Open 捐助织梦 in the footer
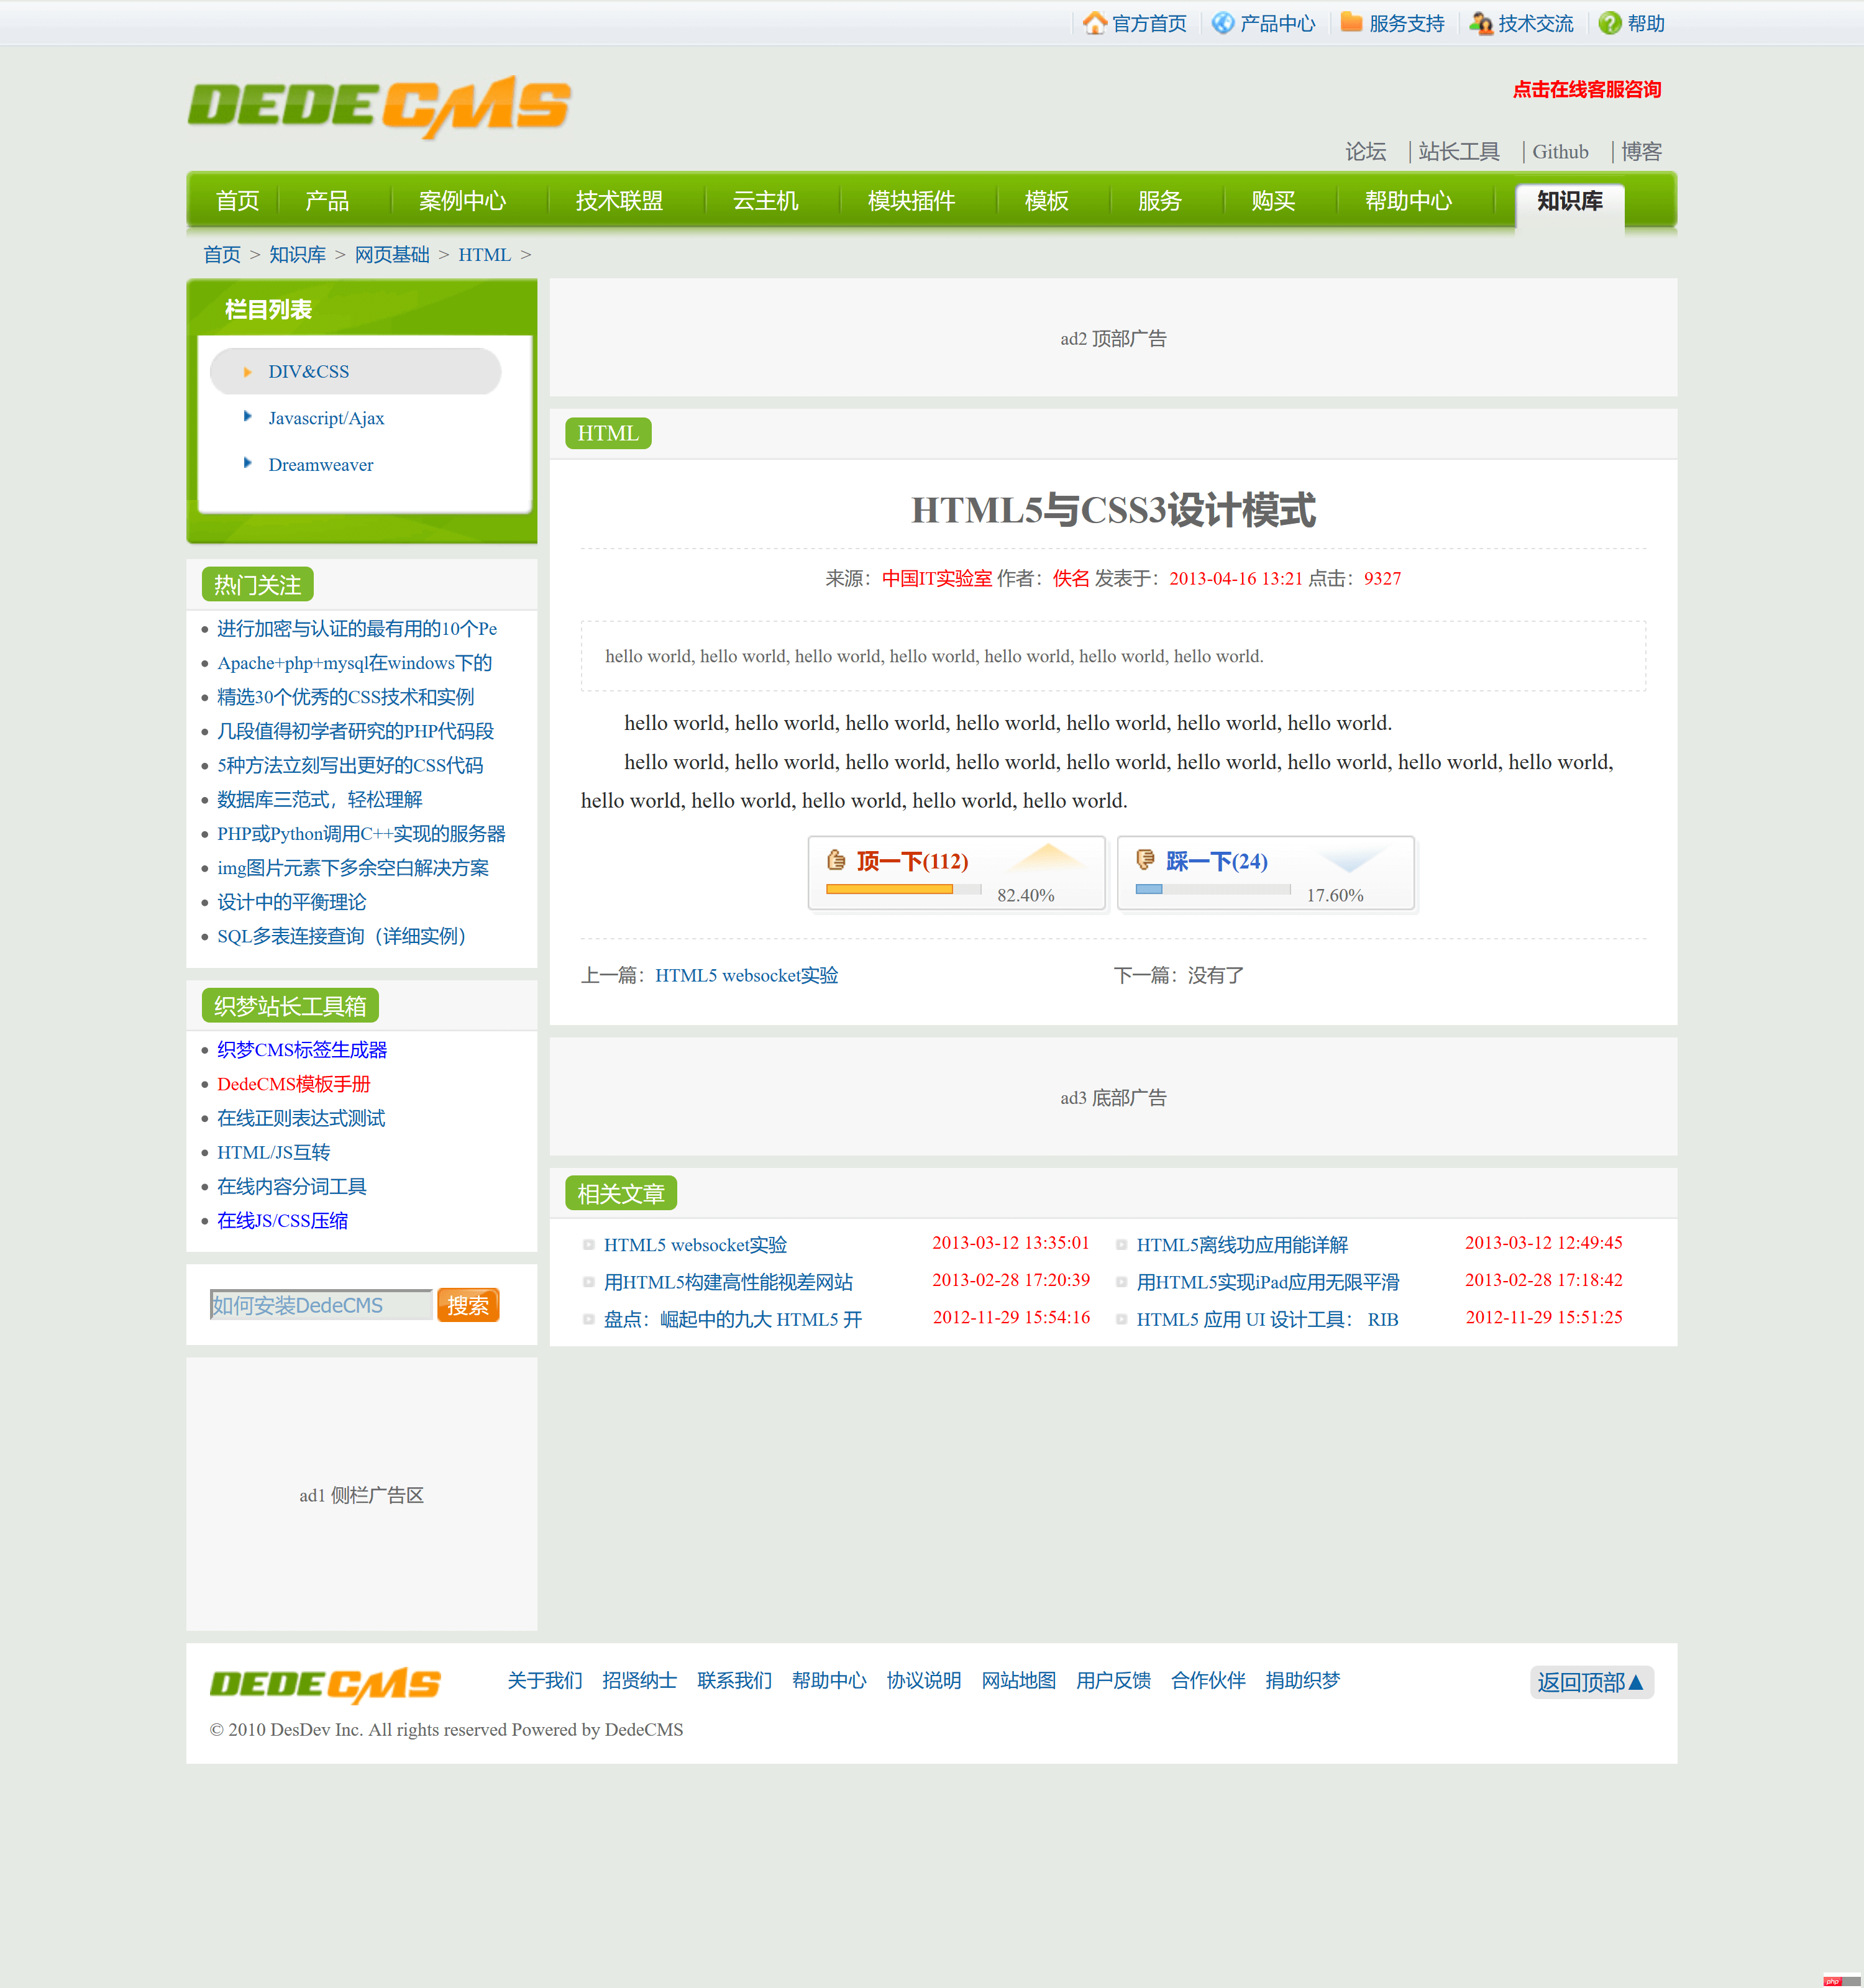This screenshot has width=1864, height=1988. tap(1303, 1680)
